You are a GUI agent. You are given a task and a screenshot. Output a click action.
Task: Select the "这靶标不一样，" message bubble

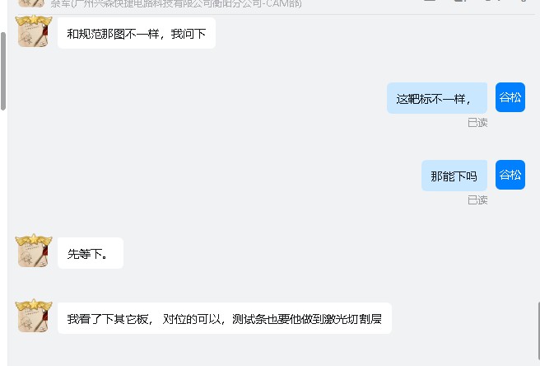click(437, 98)
